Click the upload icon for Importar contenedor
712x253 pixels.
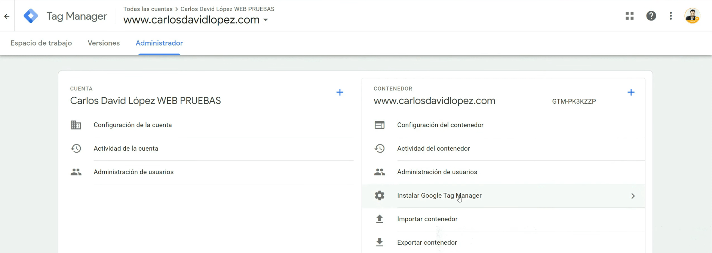coord(380,219)
